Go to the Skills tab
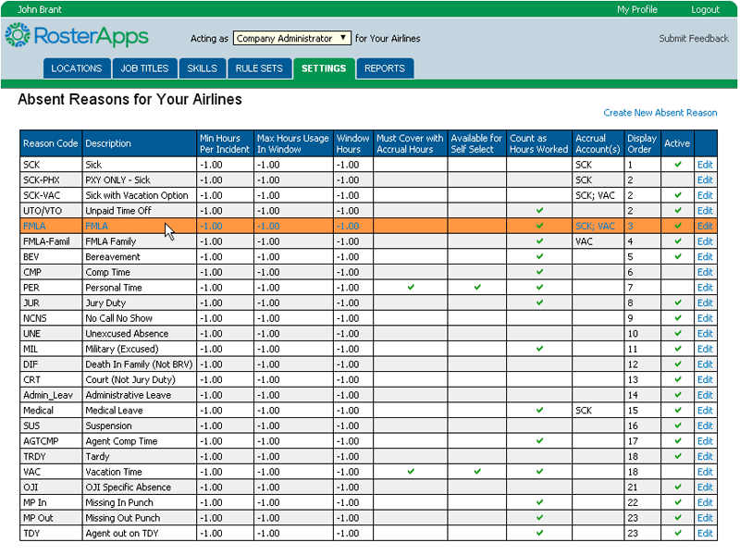 click(x=202, y=68)
